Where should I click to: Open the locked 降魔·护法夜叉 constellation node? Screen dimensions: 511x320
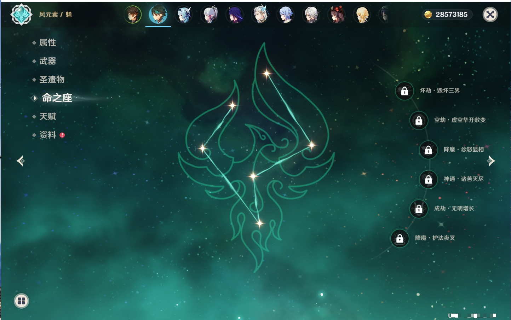point(400,238)
